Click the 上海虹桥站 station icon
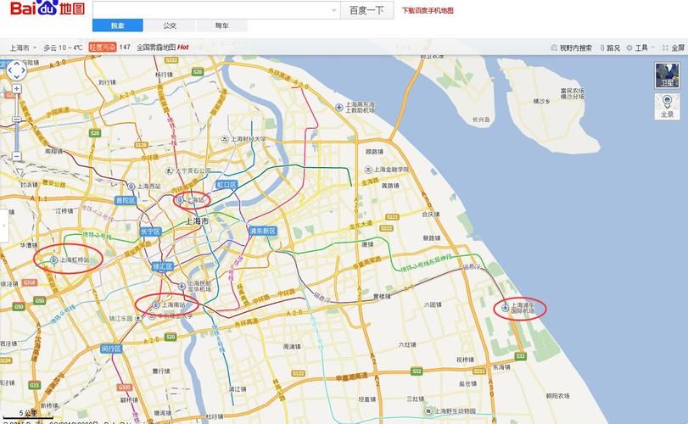The width and height of the screenshot is (688, 424). coord(54,260)
